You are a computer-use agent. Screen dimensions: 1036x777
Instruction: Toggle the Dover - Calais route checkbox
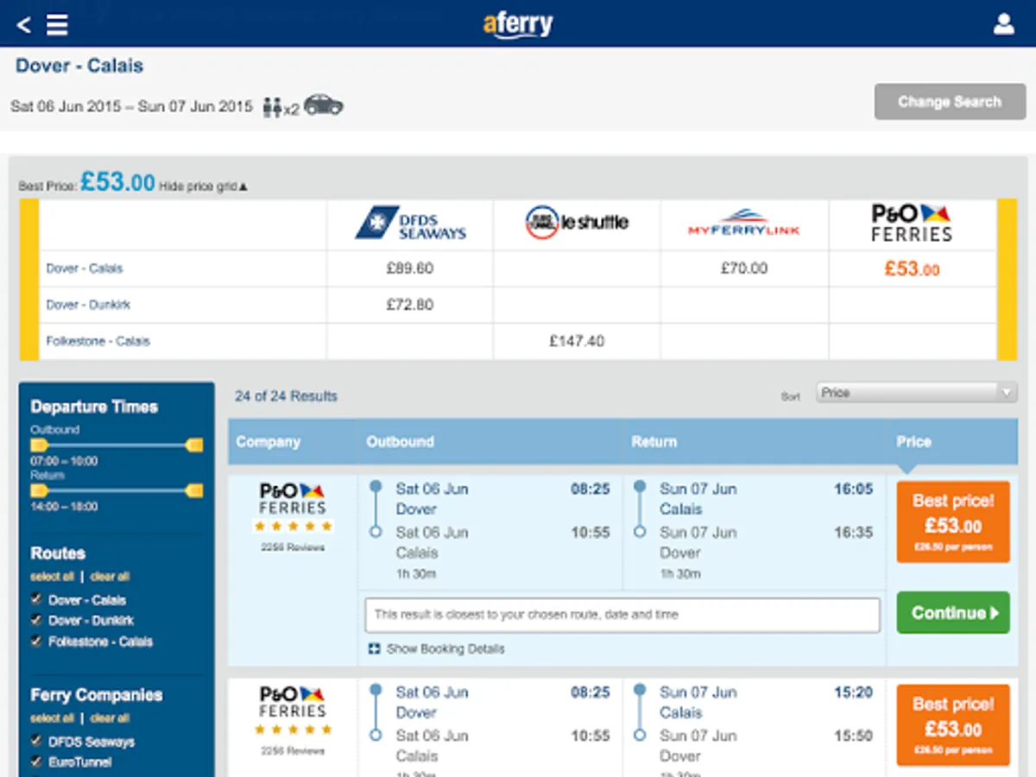36,599
